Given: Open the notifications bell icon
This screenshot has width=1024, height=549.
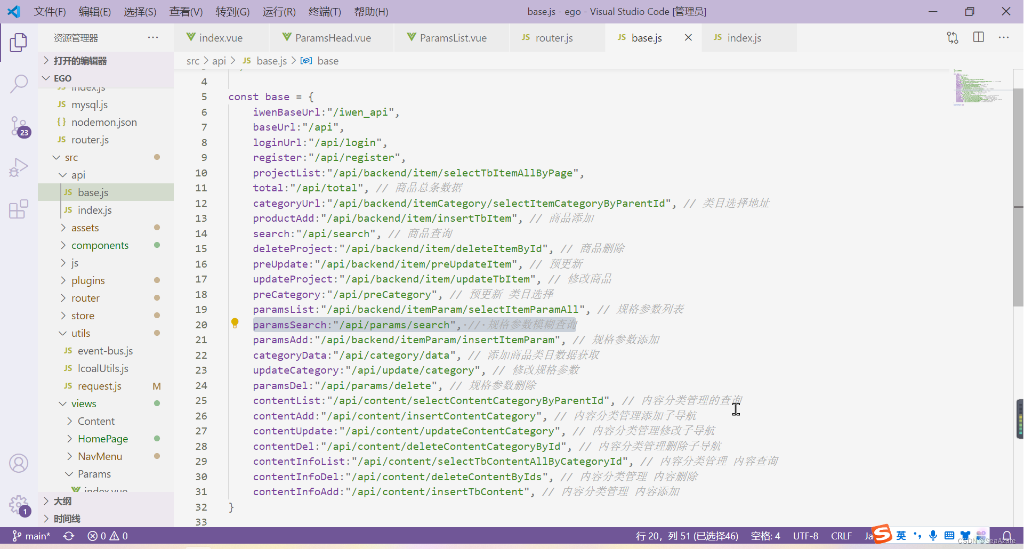Looking at the screenshot, I should coord(1007,536).
